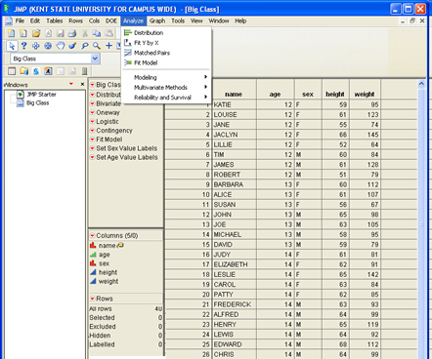432x359 pixels.
Task: Select the round Scroller tool
Action: (48, 46)
